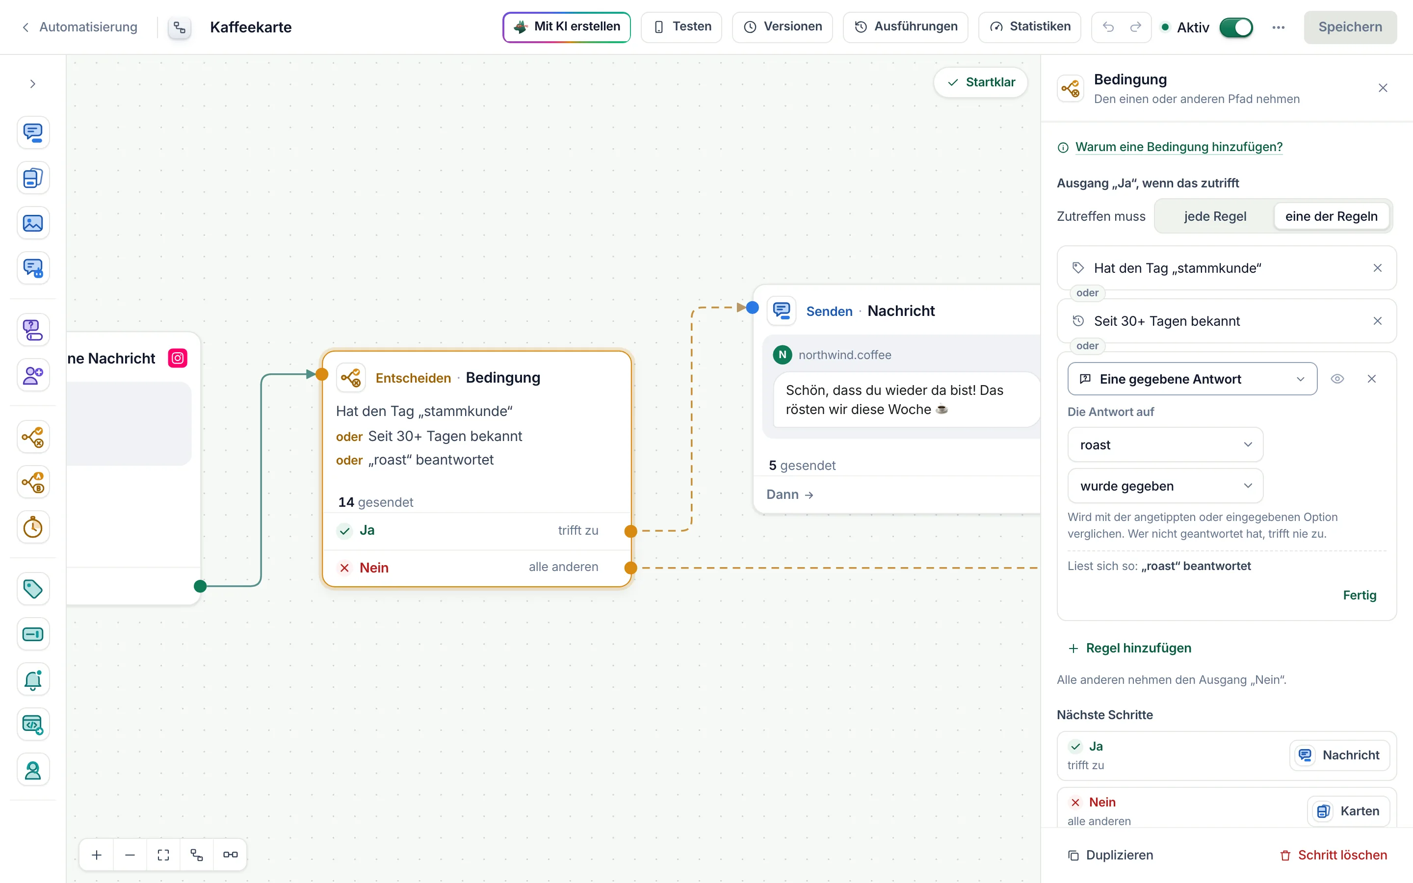Viewport: 1413px width, 883px height.
Task: Click the Speichern button
Action: click(1350, 27)
